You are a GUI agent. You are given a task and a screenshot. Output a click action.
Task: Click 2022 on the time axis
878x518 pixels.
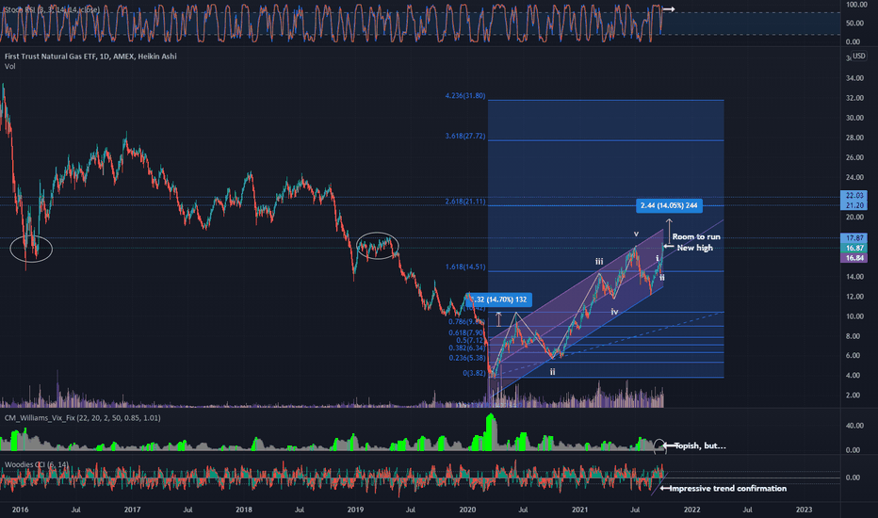[x=691, y=510]
